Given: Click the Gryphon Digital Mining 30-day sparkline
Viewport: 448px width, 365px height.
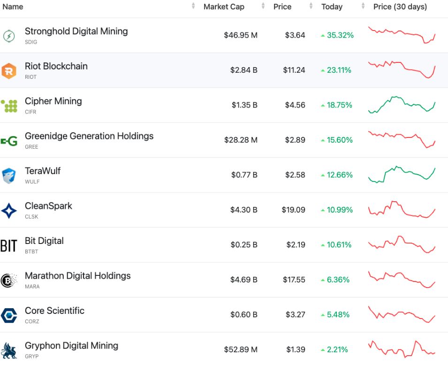Looking at the screenshot, I should 402,349.
